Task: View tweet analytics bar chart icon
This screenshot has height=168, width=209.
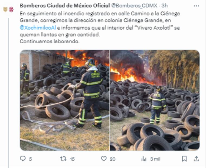Action: coord(144,159)
